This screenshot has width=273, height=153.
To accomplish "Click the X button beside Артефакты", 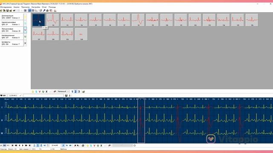I will pos(25,43).
